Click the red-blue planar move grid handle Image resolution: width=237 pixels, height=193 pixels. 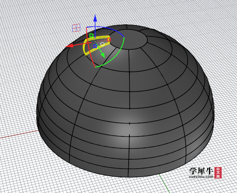tap(76, 28)
